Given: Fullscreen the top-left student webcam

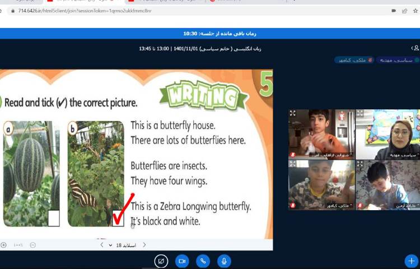Looking at the screenshot, I should pyautogui.click(x=293, y=113).
